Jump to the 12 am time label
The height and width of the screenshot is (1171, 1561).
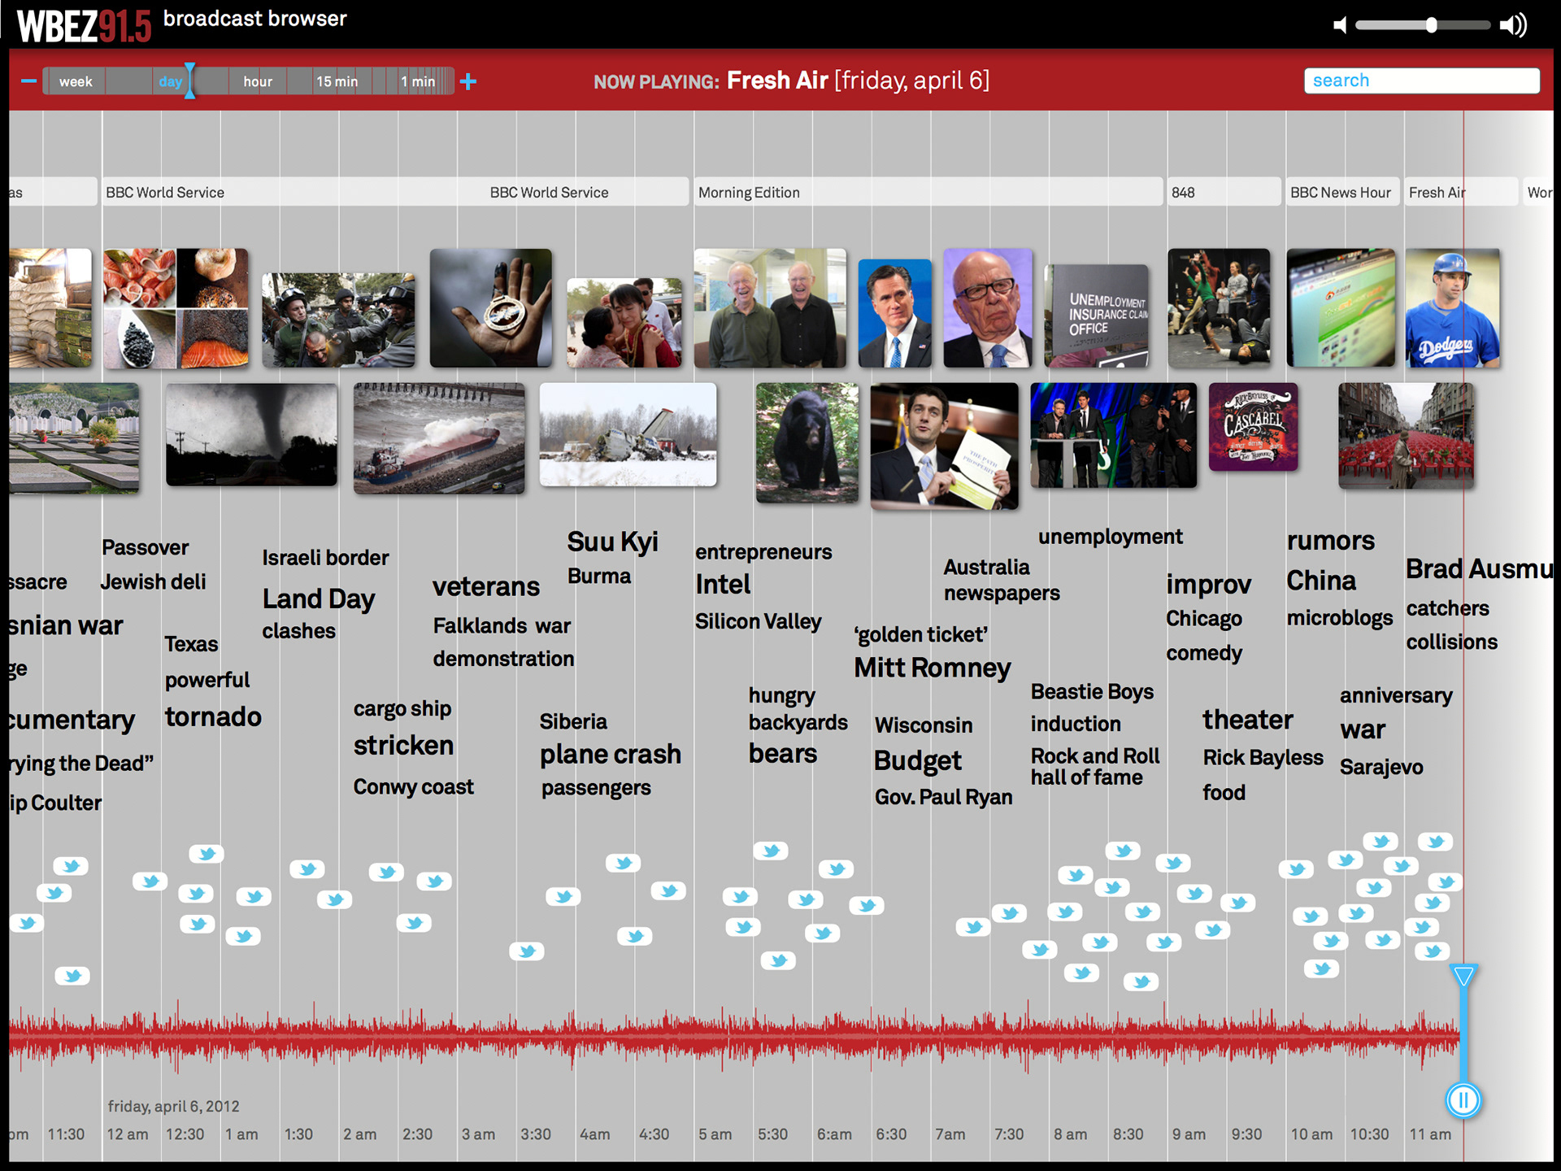pos(128,1134)
